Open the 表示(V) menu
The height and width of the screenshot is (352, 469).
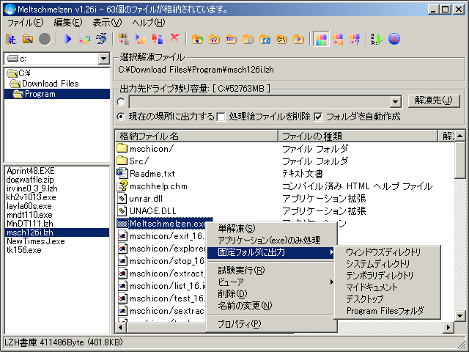click(107, 23)
